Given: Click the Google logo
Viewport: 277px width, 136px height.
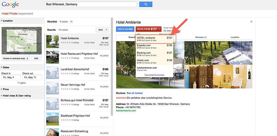Looking at the screenshot, I should click(10, 4).
